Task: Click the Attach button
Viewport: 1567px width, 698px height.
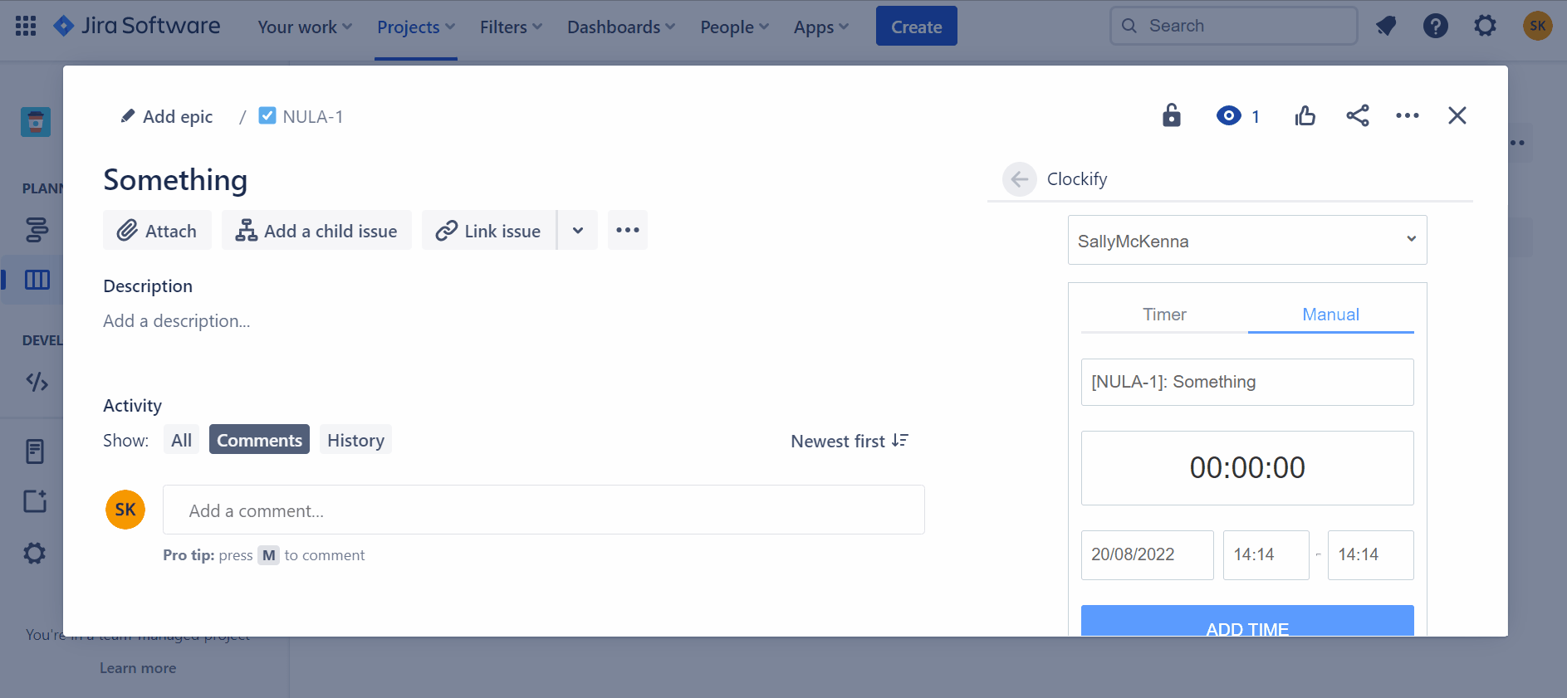Action: 157,230
